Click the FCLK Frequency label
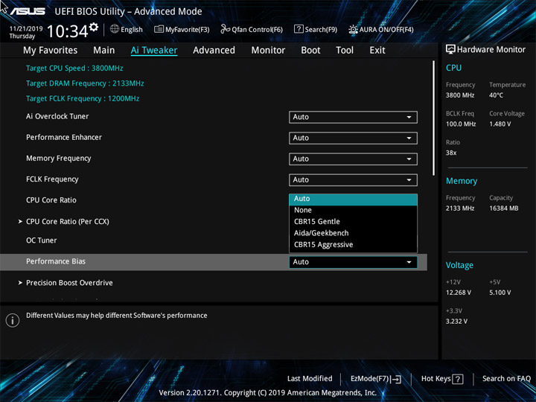 tap(52, 179)
